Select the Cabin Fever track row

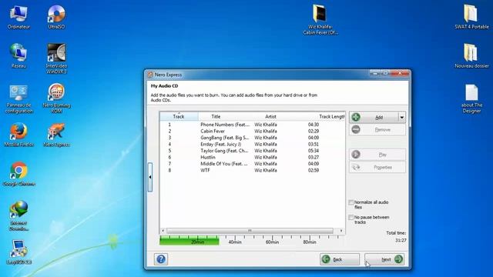tap(252, 132)
